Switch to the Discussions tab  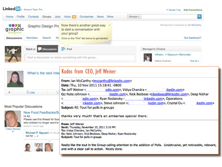pyautogui.click(x=14, y=38)
